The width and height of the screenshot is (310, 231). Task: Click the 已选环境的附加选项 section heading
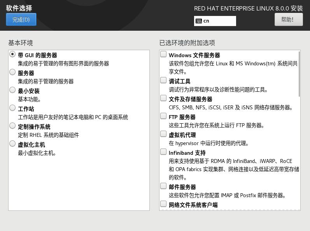tap(187, 43)
